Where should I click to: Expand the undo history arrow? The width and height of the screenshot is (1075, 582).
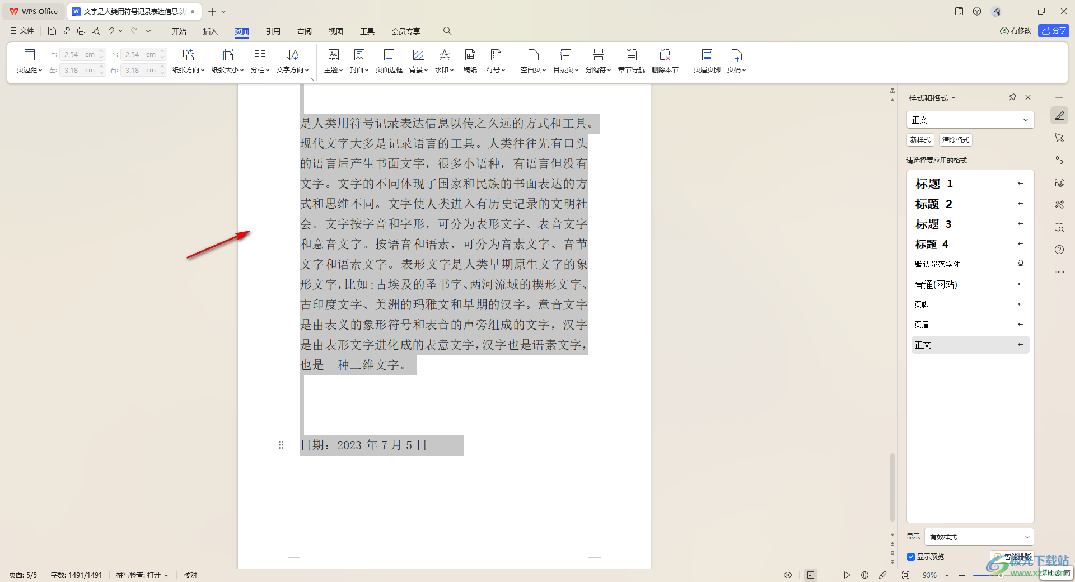coord(120,31)
